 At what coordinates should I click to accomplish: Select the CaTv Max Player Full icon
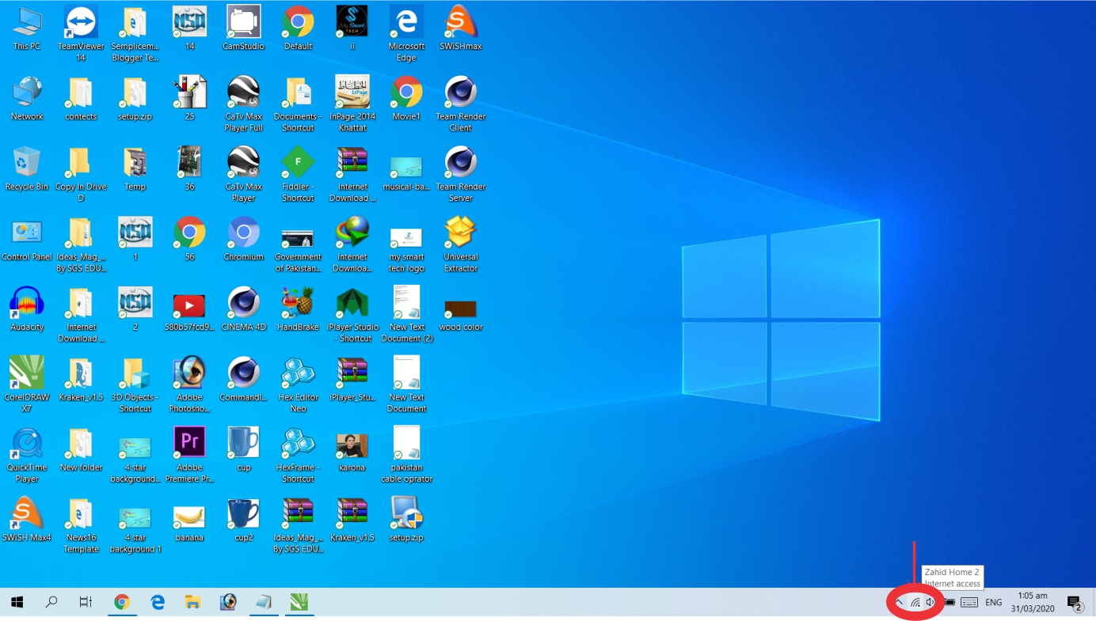(244, 104)
